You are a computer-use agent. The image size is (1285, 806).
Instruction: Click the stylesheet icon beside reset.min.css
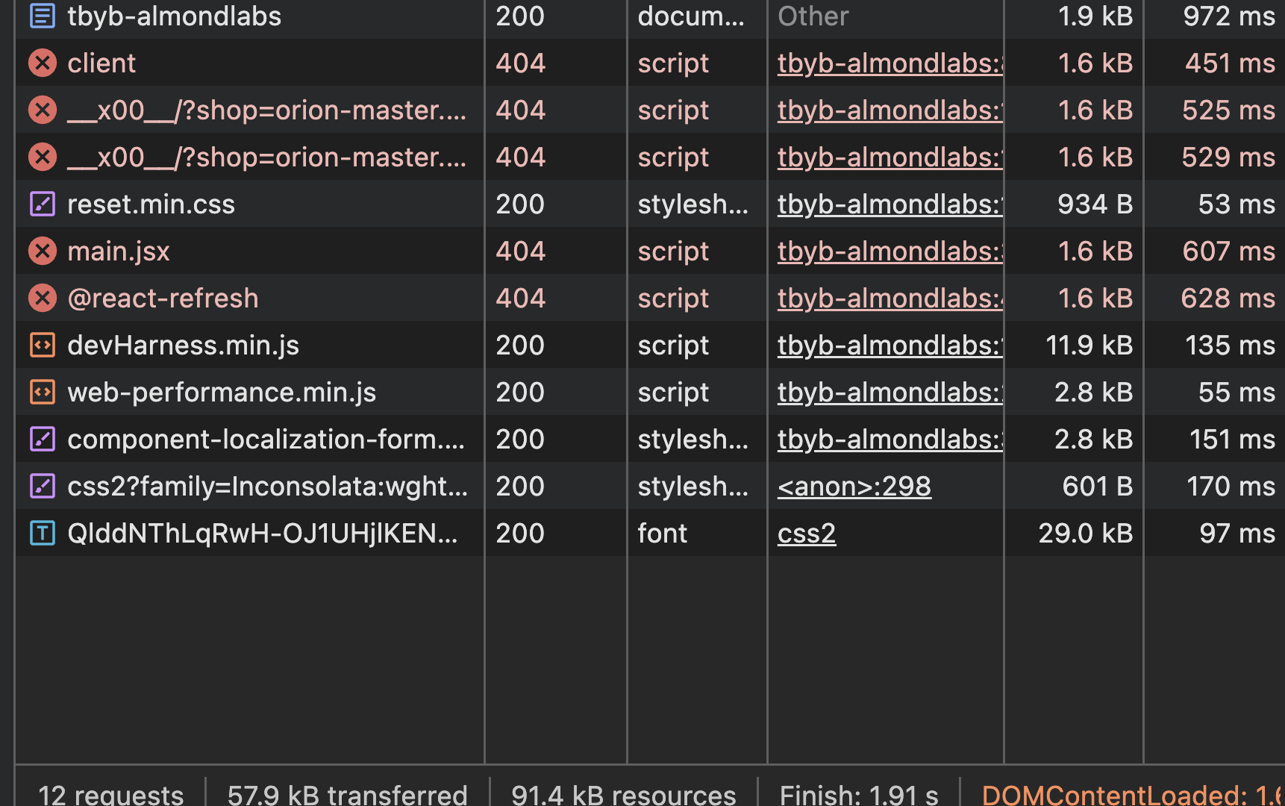coord(43,204)
